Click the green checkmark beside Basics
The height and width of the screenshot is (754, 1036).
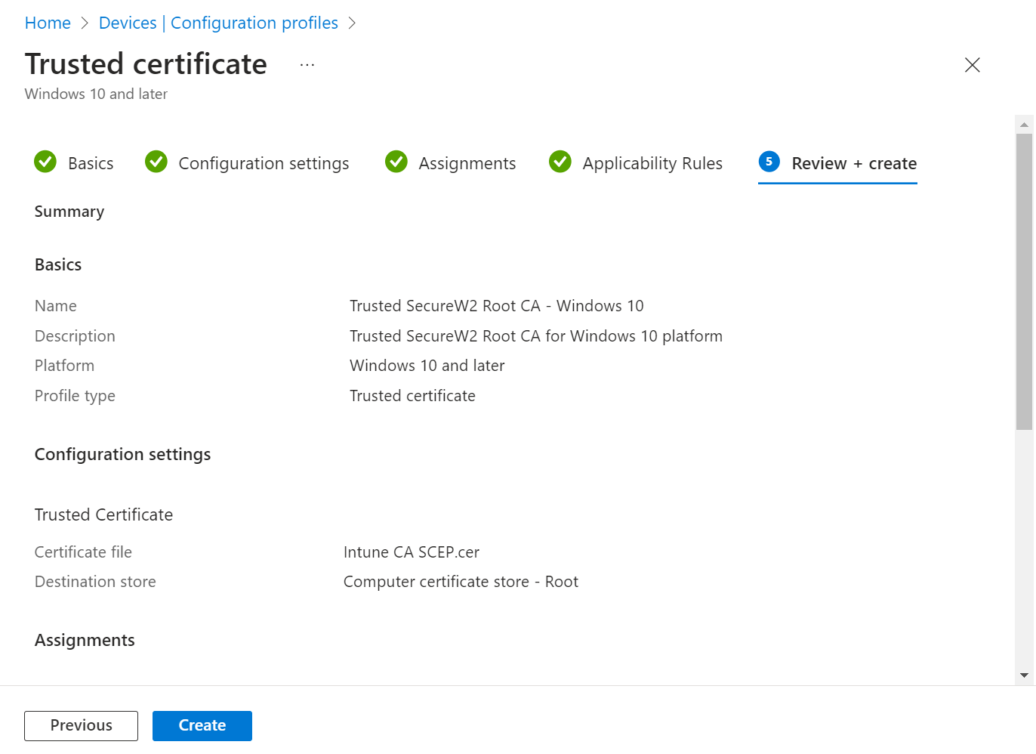45,162
